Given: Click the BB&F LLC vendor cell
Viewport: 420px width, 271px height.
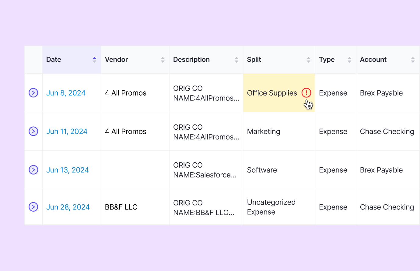Looking at the screenshot, I should pos(121,207).
